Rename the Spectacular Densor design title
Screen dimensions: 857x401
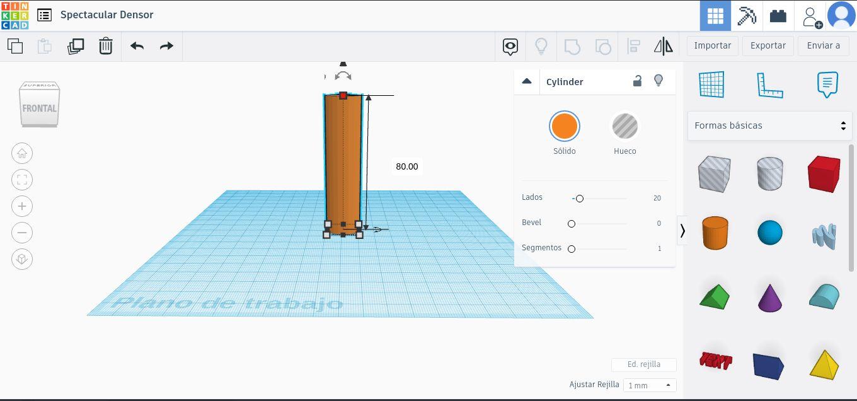pos(107,15)
